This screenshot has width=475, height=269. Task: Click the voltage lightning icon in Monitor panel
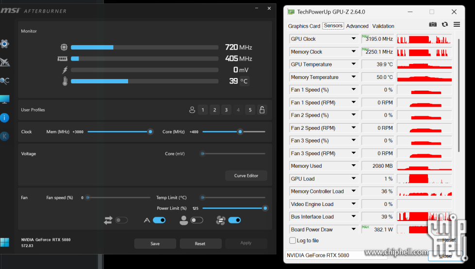click(x=65, y=70)
